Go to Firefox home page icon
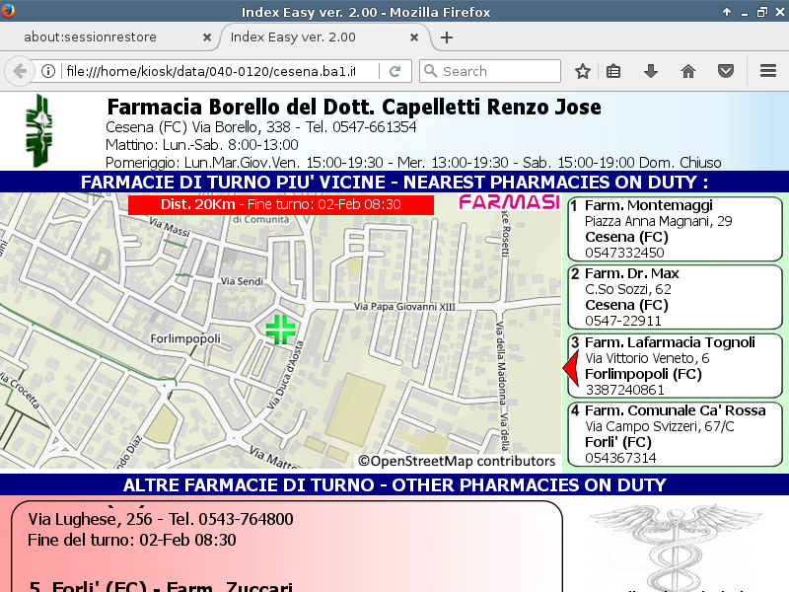789x592 pixels. click(x=688, y=71)
